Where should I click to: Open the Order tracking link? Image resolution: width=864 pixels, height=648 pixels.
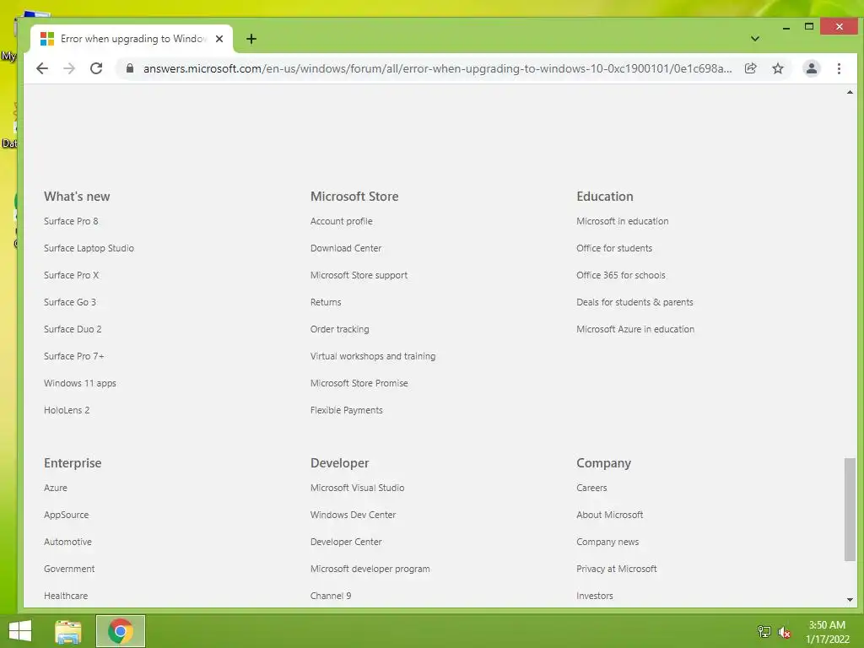(339, 329)
